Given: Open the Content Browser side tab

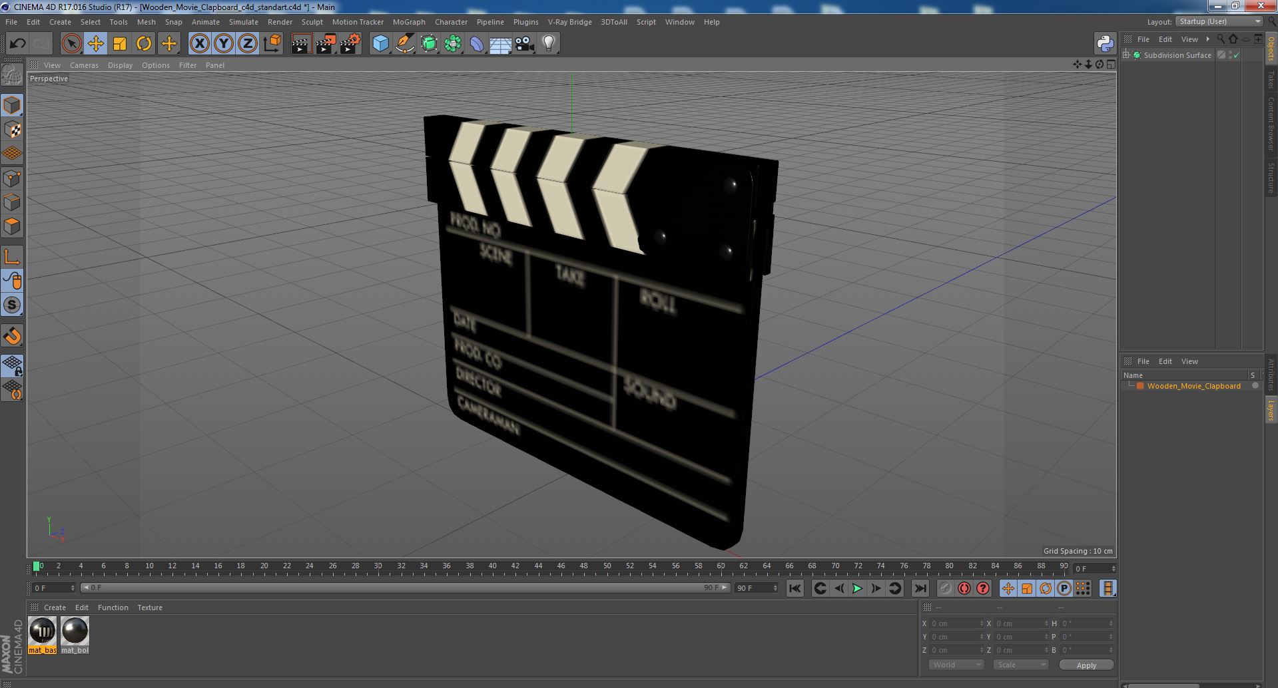Looking at the screenshot, I should coord(1271,124).
